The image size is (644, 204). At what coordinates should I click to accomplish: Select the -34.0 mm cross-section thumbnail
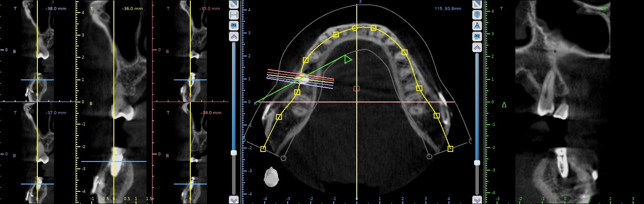(190, 152)
